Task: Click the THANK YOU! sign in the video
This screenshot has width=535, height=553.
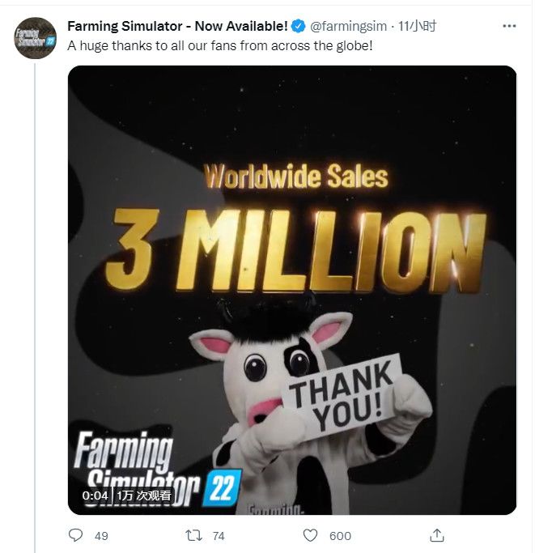Action: [x=341, y=393]
